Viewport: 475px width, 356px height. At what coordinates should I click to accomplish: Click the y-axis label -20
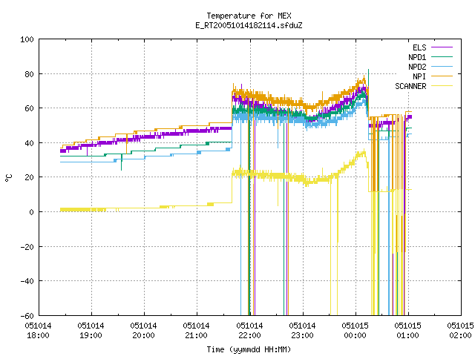pyautogui.click(x=27, y=247)
